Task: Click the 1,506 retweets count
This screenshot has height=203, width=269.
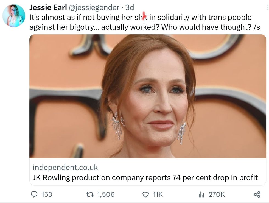Action: click(x=106, y=194)
